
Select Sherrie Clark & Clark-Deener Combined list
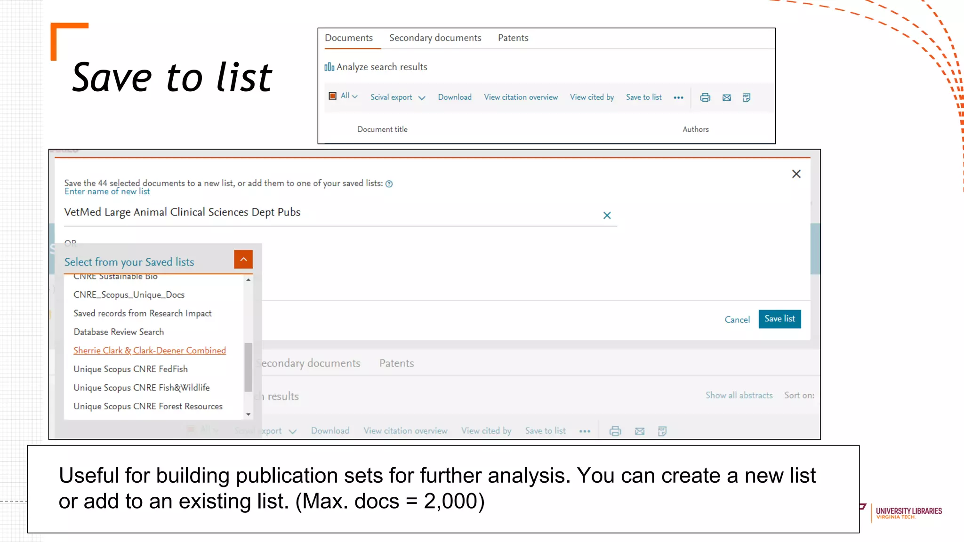pyautogui.click(x=150, y=351)
